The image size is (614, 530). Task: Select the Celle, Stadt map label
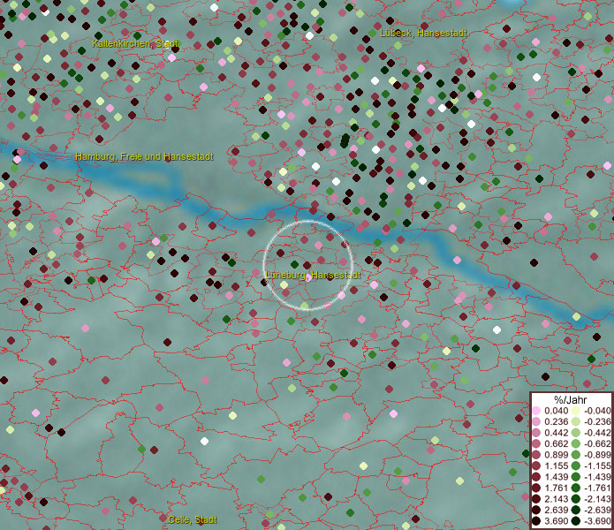point(193,519)
